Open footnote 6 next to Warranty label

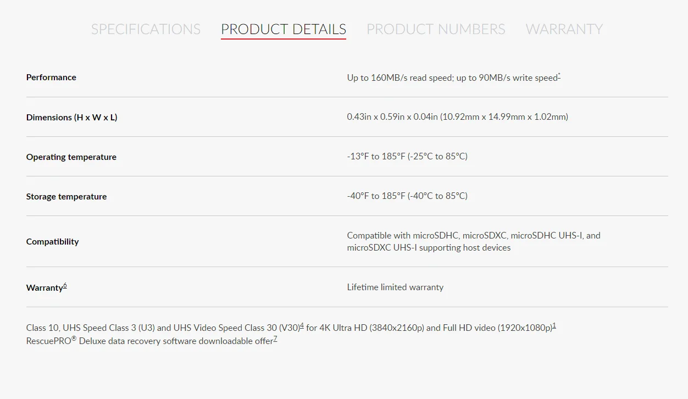tap(65, 285)
